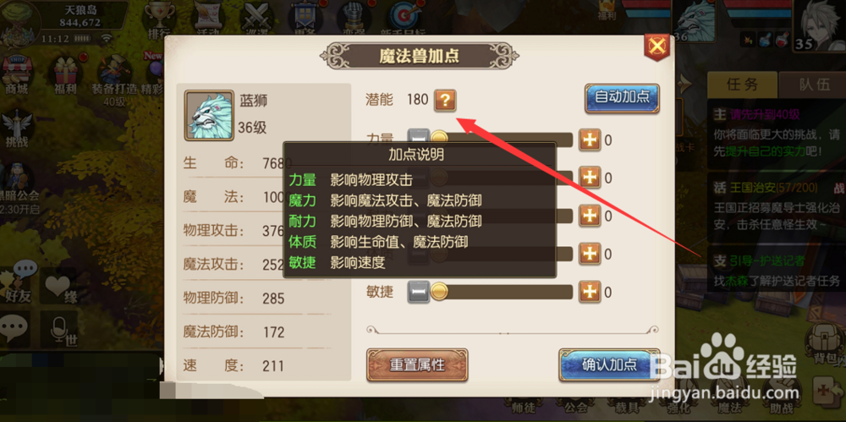Open the 商城 shop icon
Viewport: 846px width, 422px height.
[x=16, y=75]
